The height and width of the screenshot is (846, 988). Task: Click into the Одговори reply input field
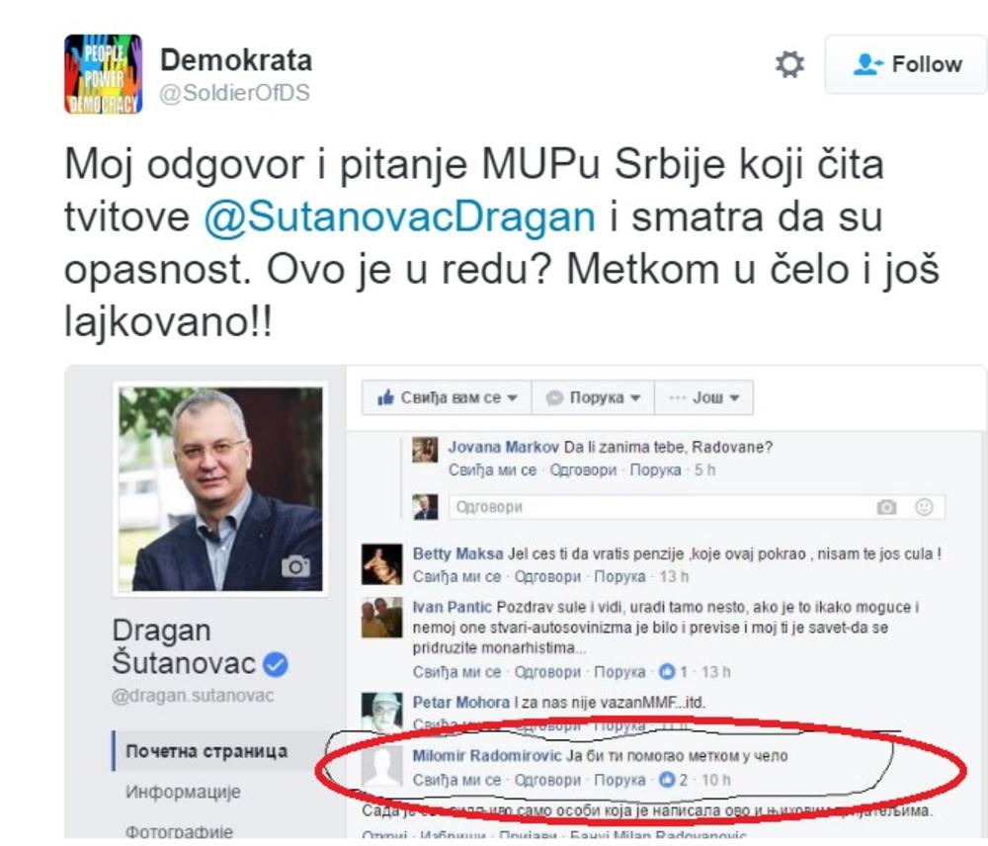tap(697, 507)
